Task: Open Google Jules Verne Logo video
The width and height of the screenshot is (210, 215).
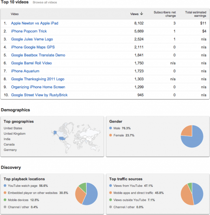Action: click(x=32, y=39)
